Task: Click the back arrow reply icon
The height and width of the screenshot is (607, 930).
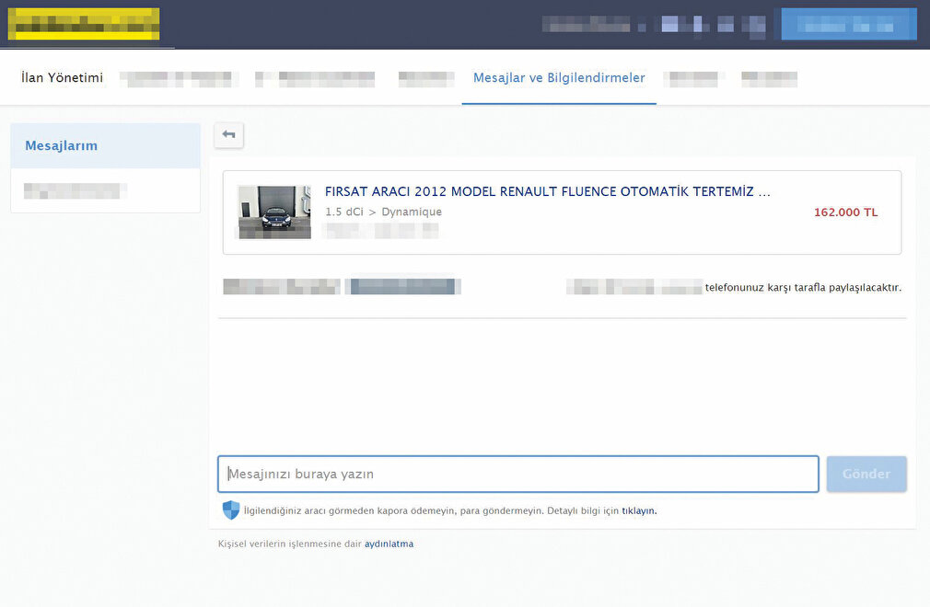Action: point(228,135)
